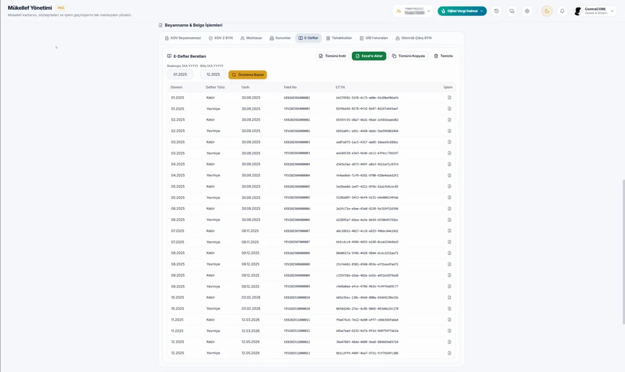625x372 pixels.
Task: Open document icon for 10.2025 Yevmiye row
Action: click(449, 309)
